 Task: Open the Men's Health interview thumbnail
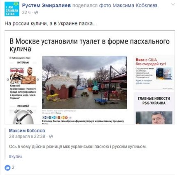tap(23, 76)
